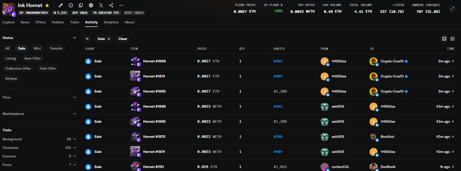Open the Hornet #1151 item name

(x=154, y=167)
